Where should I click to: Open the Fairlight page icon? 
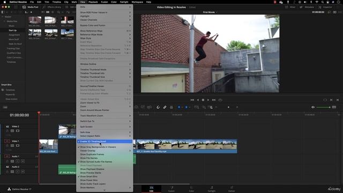[212, 189]
